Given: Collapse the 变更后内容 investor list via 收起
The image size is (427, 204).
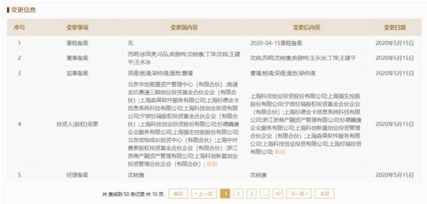Looking at the screenshot, I should coord(280,152).
